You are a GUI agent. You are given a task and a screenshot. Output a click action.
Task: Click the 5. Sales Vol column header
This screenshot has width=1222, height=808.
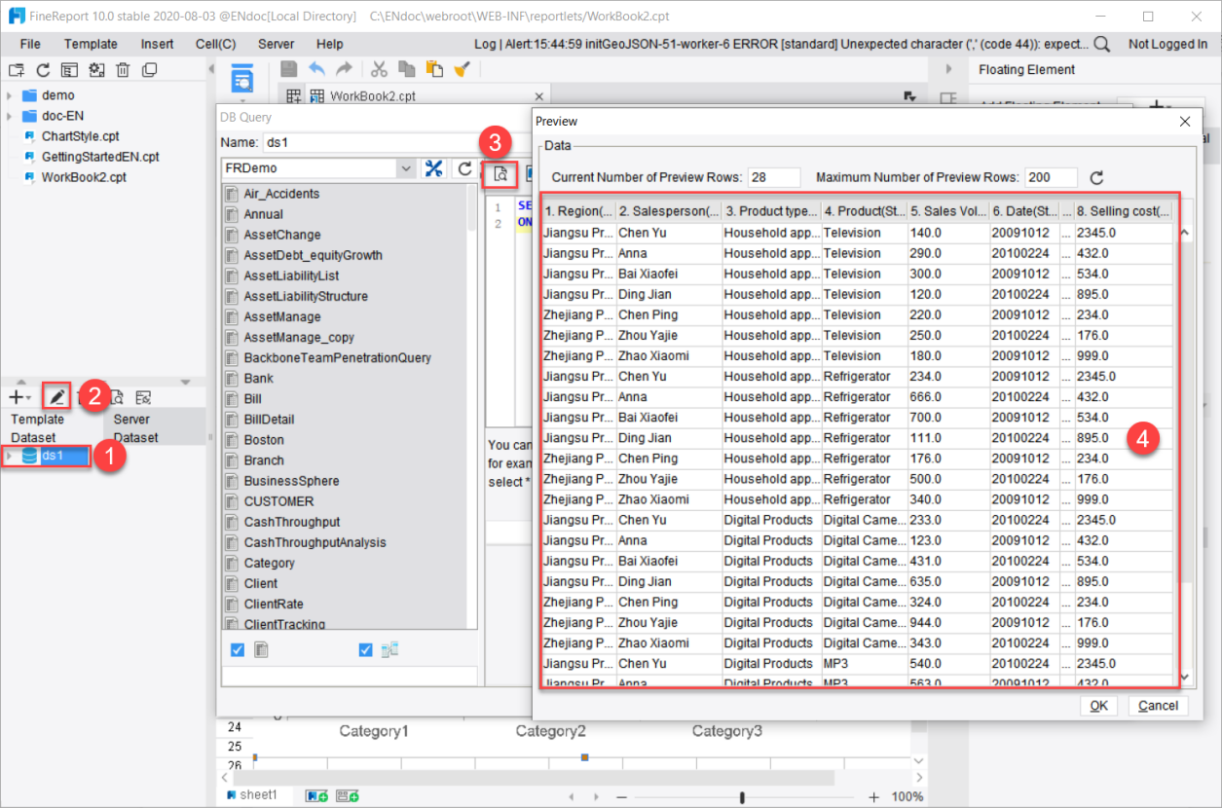tap(948, 211)
